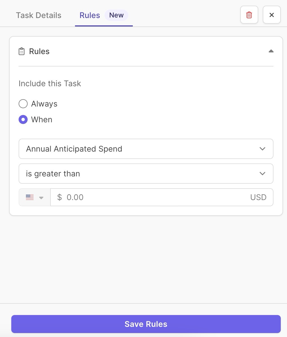This screenshot has width=287, height=337.
Task: Close the panel with the X icon
Action: [271, 15]
